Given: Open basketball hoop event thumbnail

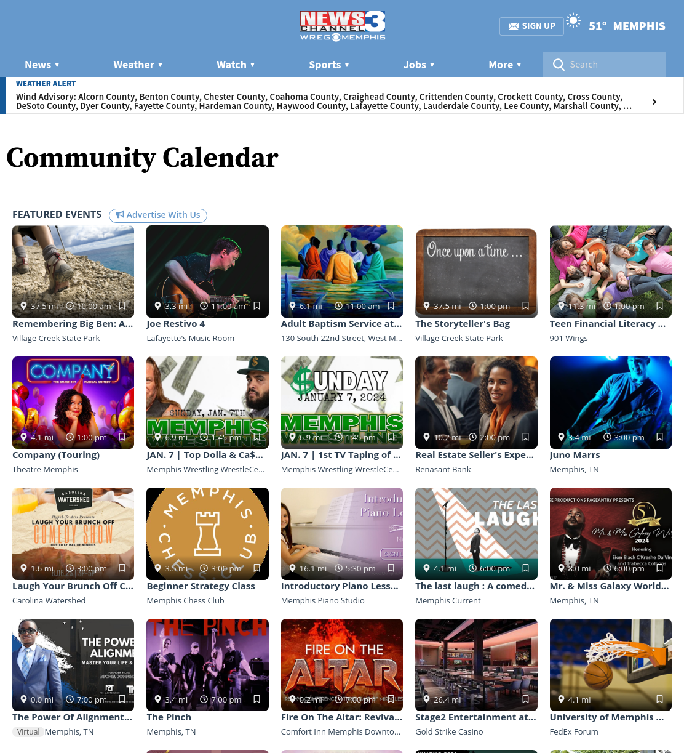Looking at the screenshot, I should click(611, 665).
